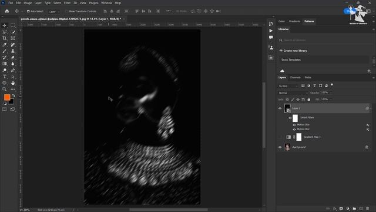The height and width of the screenshot is (212, 376).
Task: Switch to the Channels tab
Action: point(295,77)
